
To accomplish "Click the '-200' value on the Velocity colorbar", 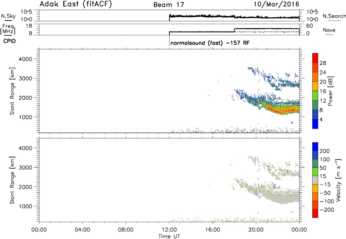I will click(x=327, y=210).
